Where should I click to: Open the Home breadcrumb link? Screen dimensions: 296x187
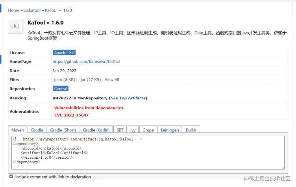14,10
